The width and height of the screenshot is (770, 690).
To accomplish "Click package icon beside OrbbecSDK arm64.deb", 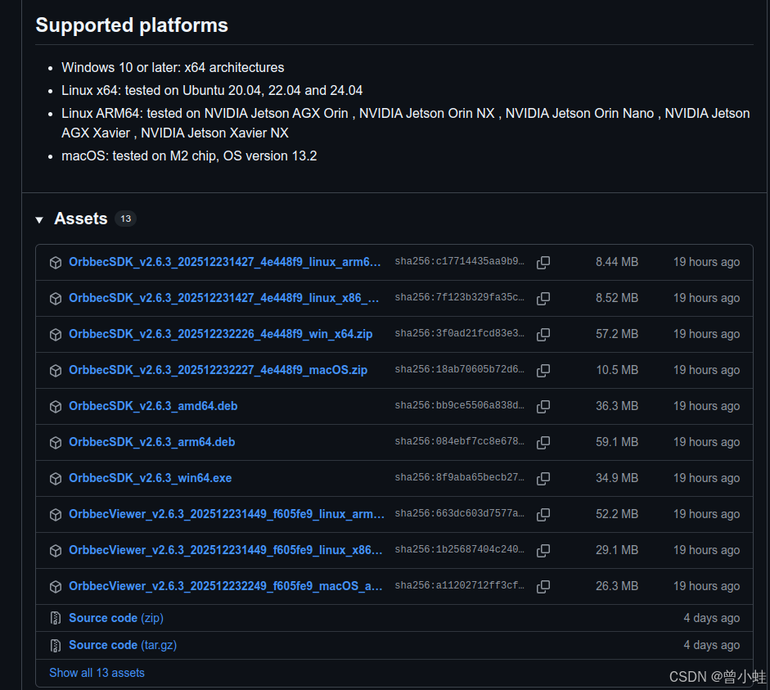I will [x=56, y=443].
